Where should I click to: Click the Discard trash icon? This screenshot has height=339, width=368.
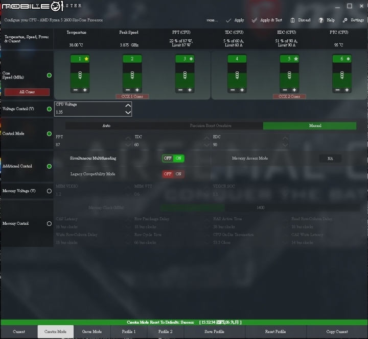292,20
